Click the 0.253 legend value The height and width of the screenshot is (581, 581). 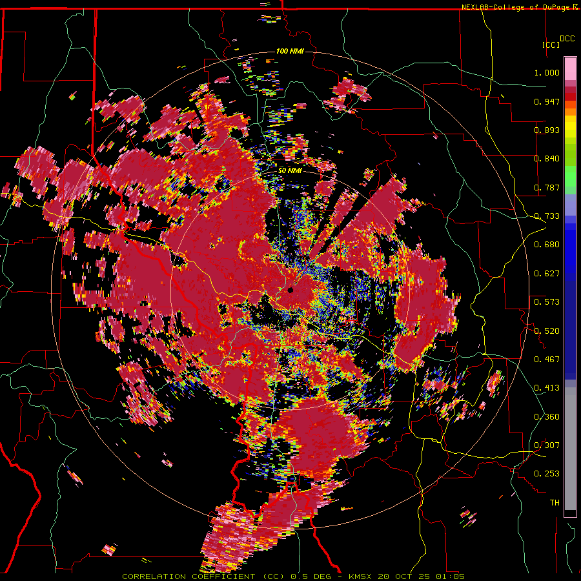[547, 474]
